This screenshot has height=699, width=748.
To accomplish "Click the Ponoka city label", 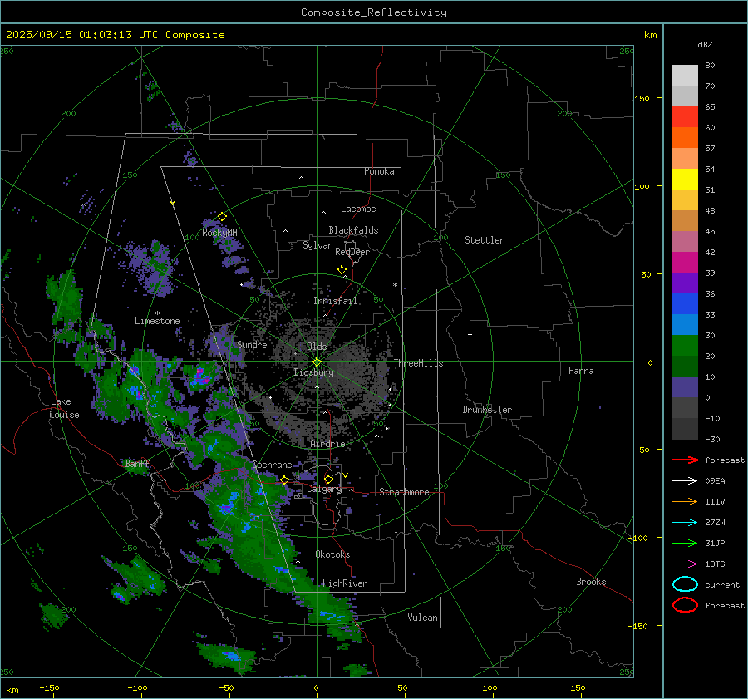I will [x=379, y=171].
